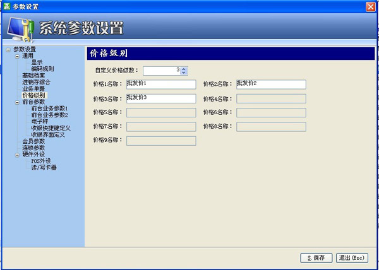Select 会员参数 in the tree
Viewport: 379px width, 270px height.
tap(33, 141)
